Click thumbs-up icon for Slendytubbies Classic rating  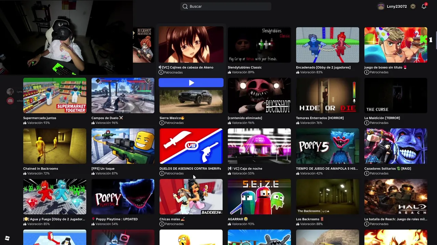tap(229, 72)
